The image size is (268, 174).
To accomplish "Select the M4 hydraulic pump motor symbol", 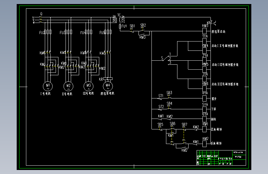I will click(108, 86).
